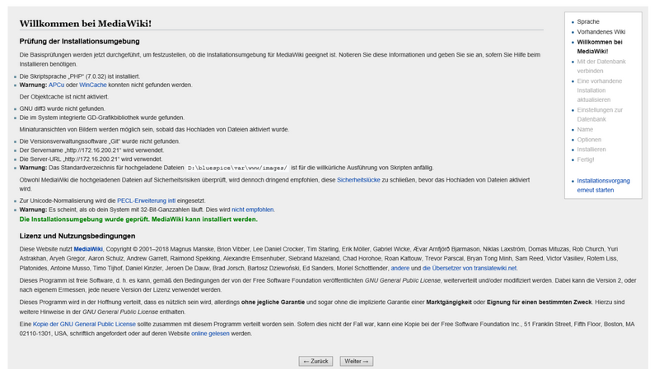Click the 'online gelesen' link
Viewport: 659px width, 369px height.
point(210,334)
